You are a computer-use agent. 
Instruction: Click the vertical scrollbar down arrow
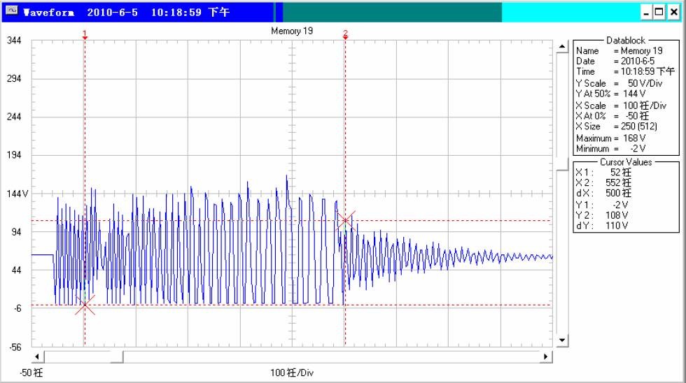pyautogui.click(x=561, y=340)
